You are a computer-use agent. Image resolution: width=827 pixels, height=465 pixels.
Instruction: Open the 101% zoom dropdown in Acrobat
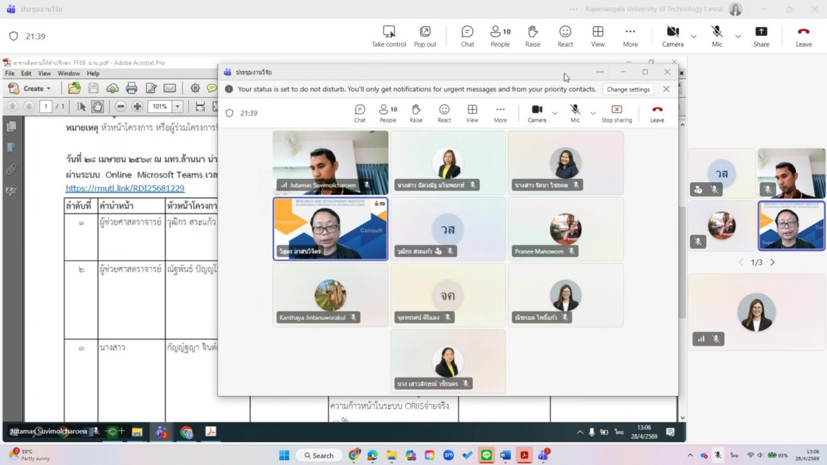(178, 107)
